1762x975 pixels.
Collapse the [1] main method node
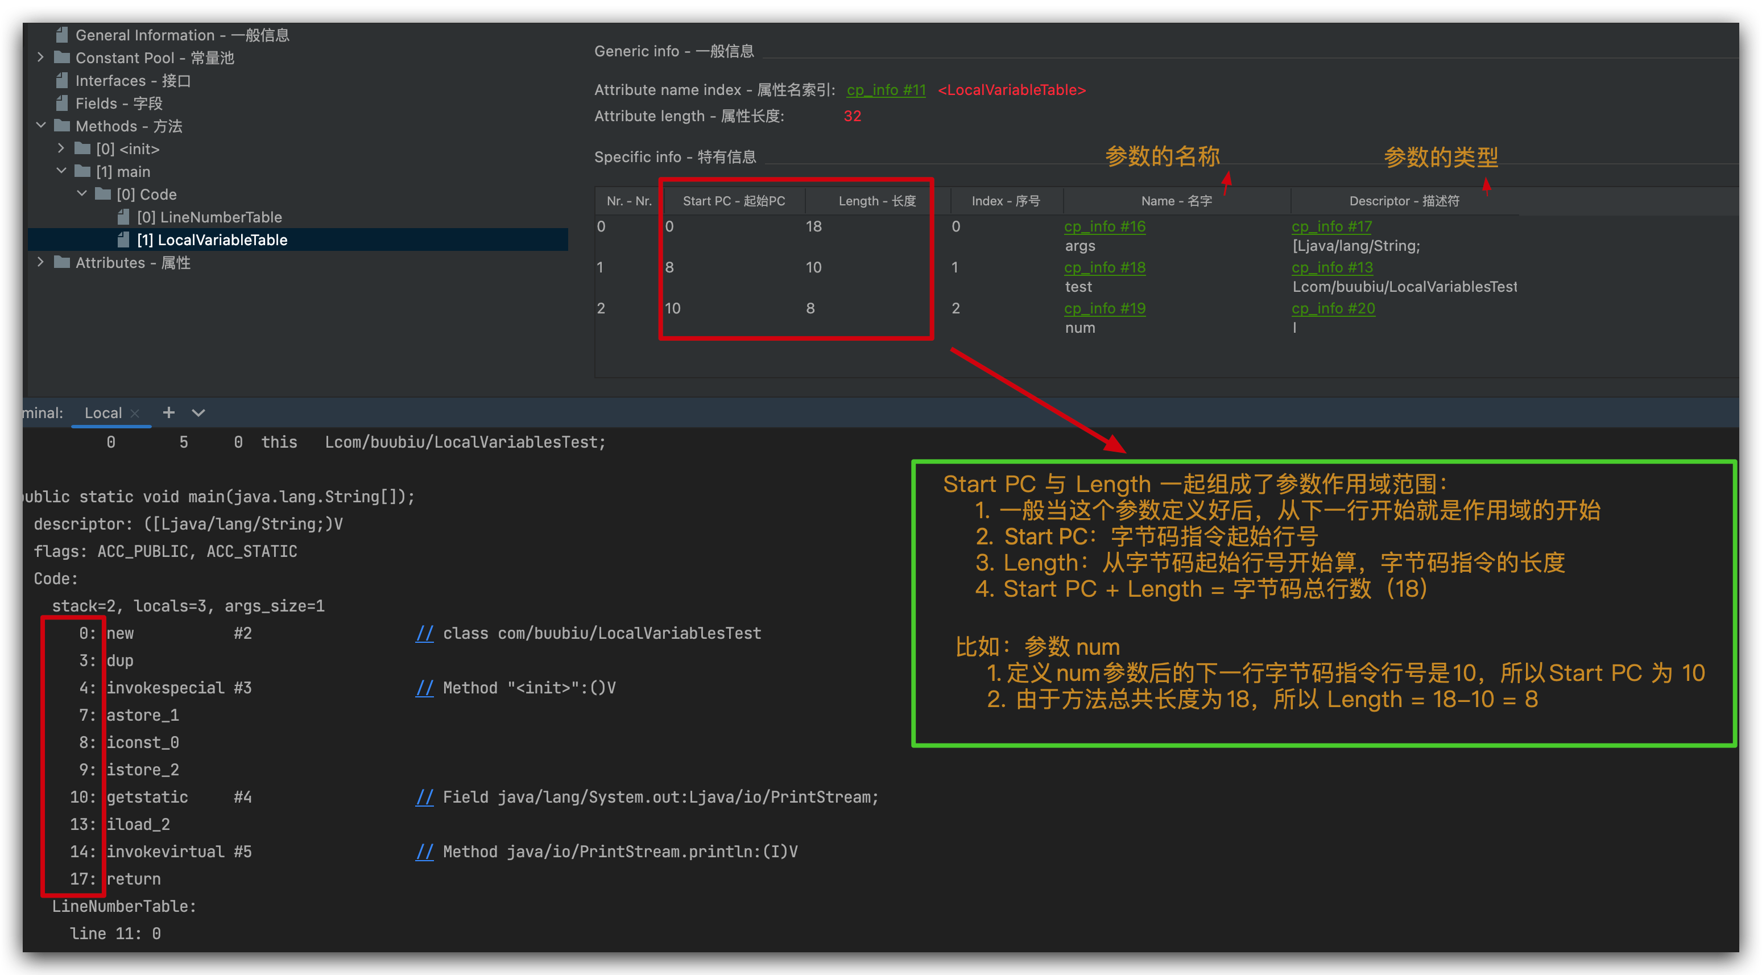coord(61,171)
